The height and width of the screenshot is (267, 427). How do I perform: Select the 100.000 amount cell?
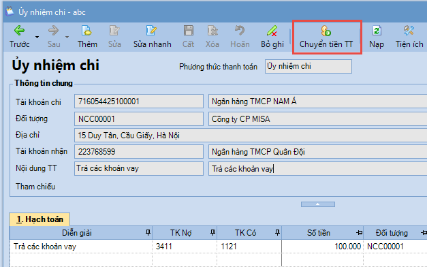[x=323, y=247]
